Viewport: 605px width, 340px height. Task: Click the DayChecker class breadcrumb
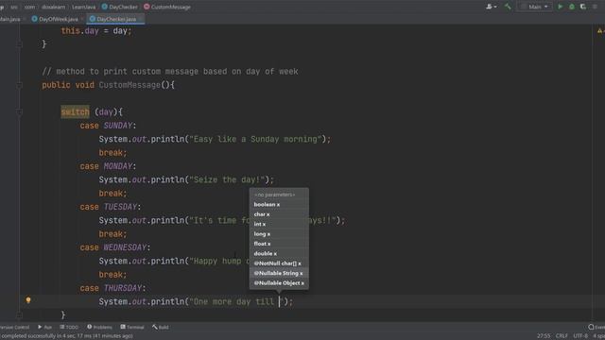(120, 7)
